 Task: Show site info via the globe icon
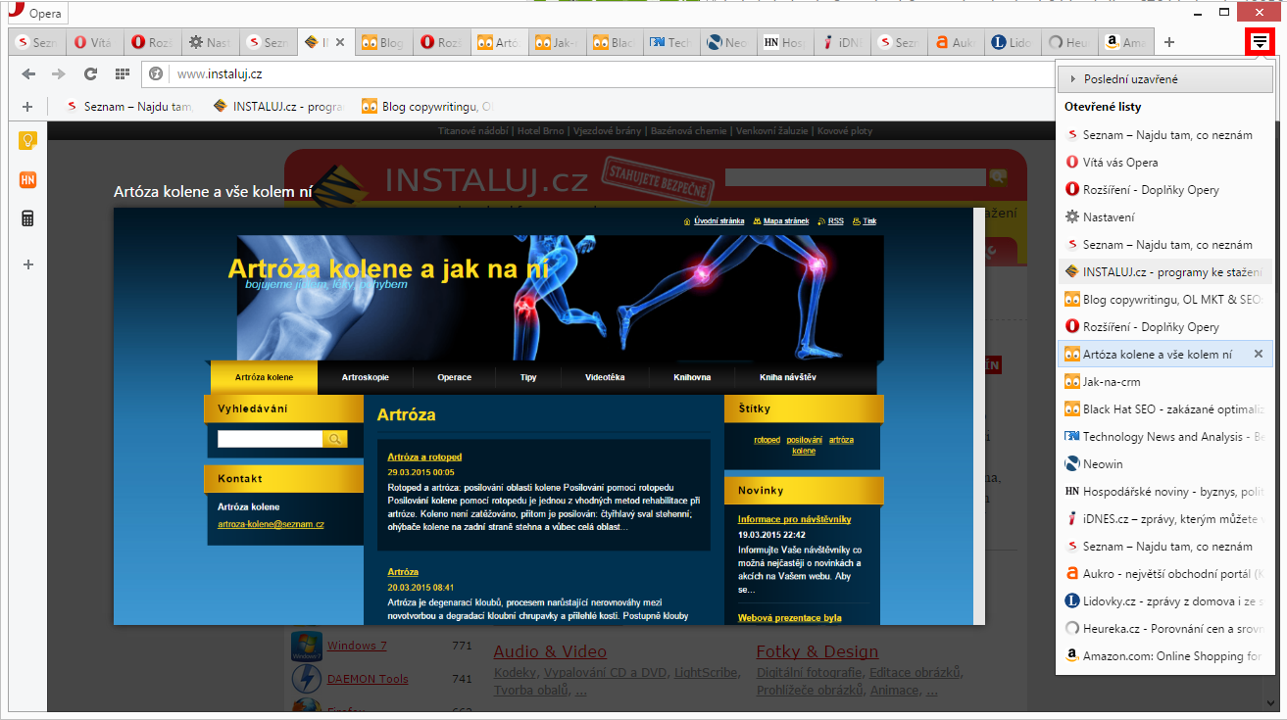tap(156, 73)
